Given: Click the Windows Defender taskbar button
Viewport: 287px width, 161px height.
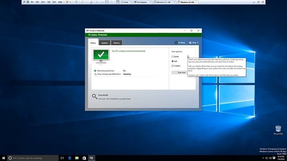Looking at the screenshot, I should 91,158.
